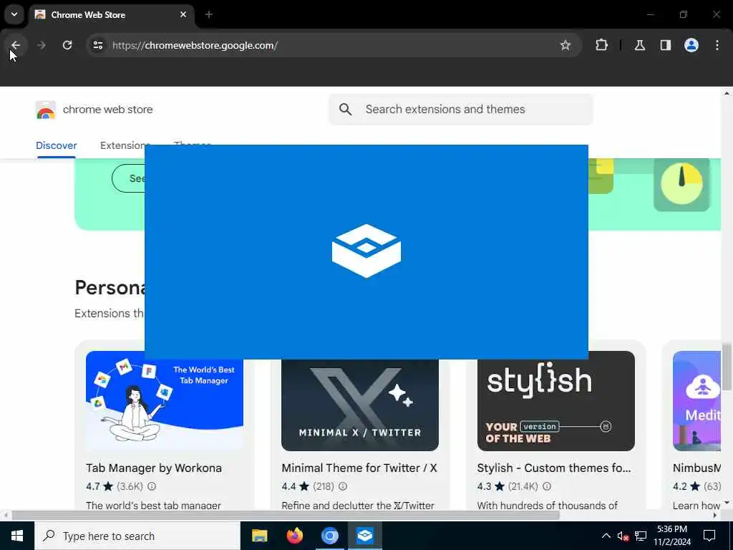
Task: Click the horizontal scrollbar thumb
Action: [x=286, y=516]
